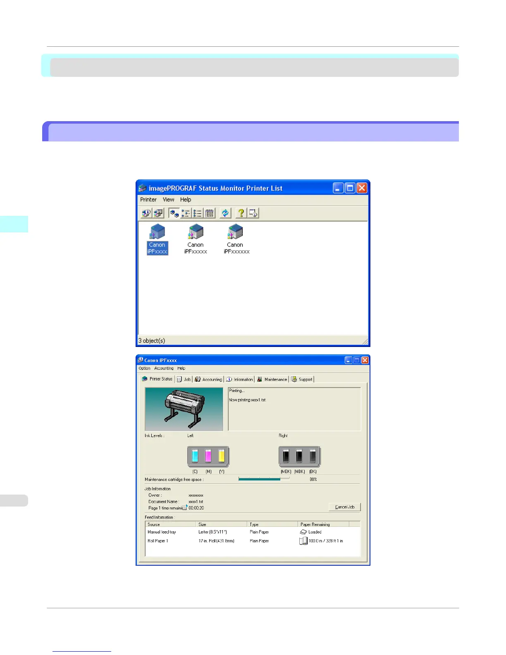Open Option menu in Canon iPFxxxx window

point(144,368)
